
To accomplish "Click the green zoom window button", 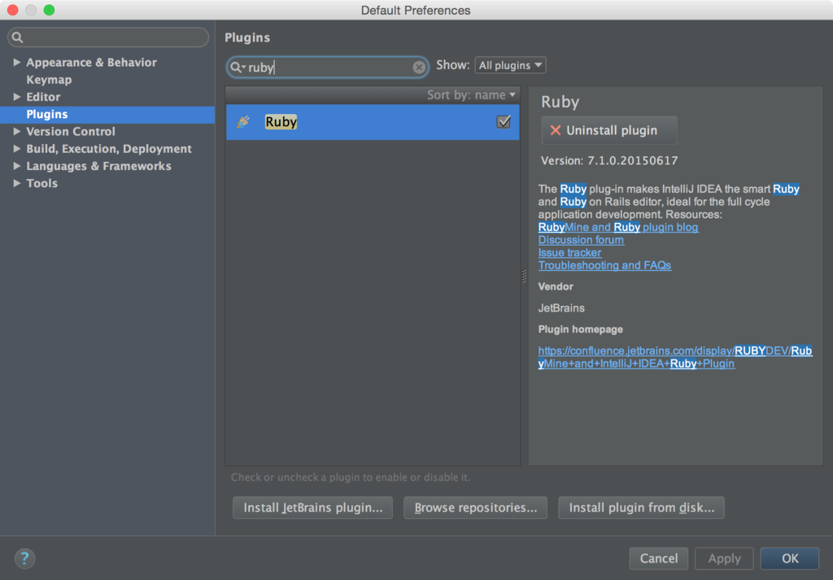I will (x=49, y=10).
